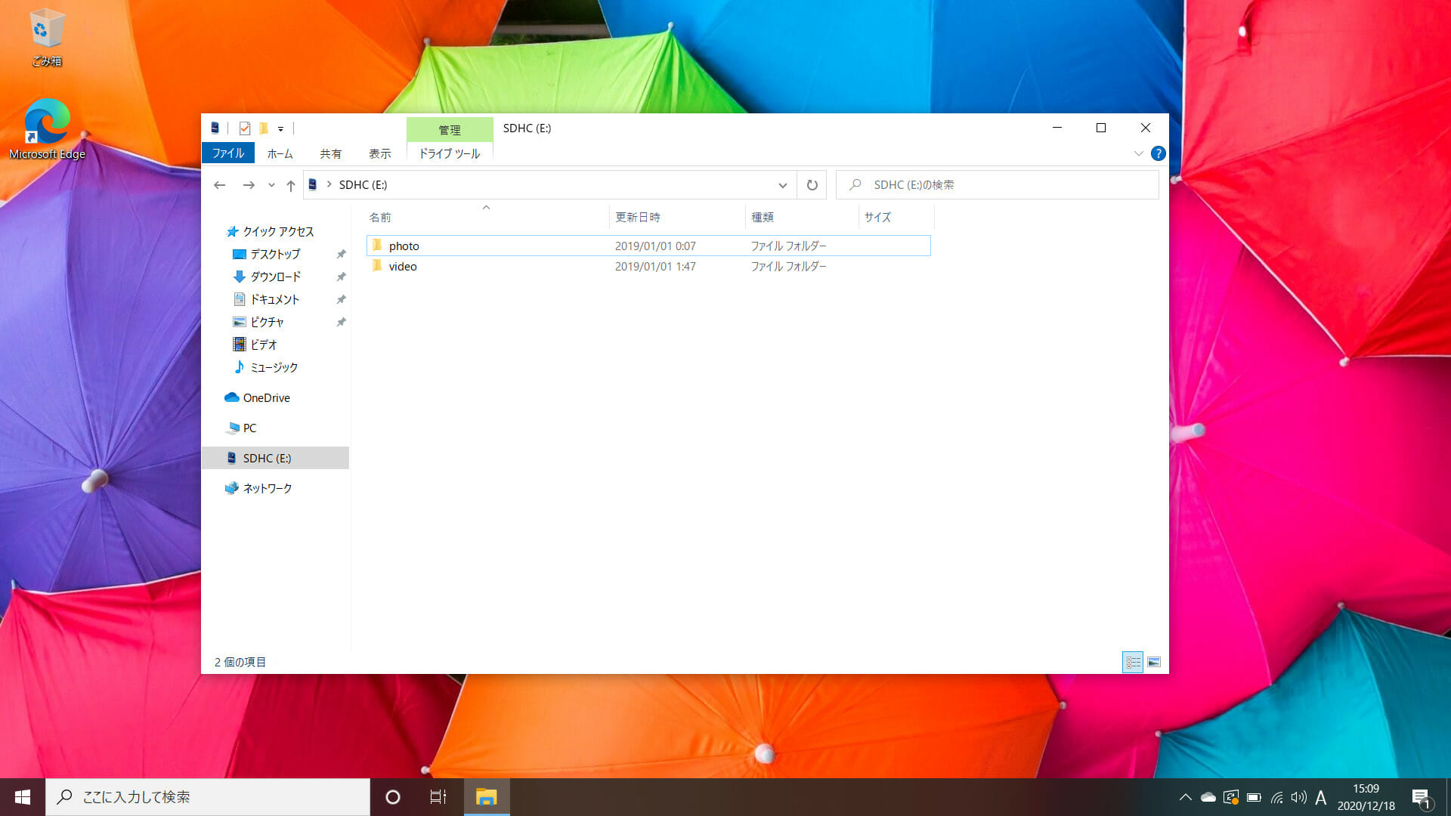Click the pin icon next to ドキュメント
Viewport: 1451px width, 816px height.
tap(341, 300)
